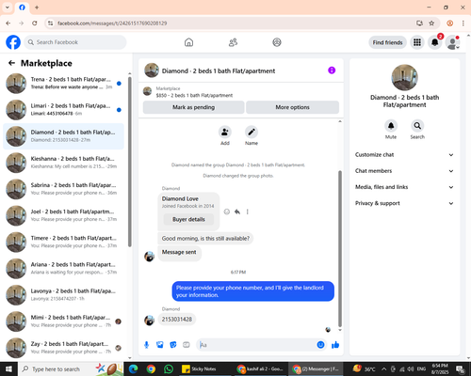The height and width of the screenshot is (376, 471).
Task: Switch to kashif ali 2 Chrome window
Action: 260,369
